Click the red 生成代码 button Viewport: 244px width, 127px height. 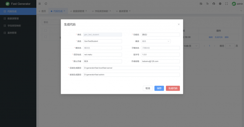tap(173, 88)
